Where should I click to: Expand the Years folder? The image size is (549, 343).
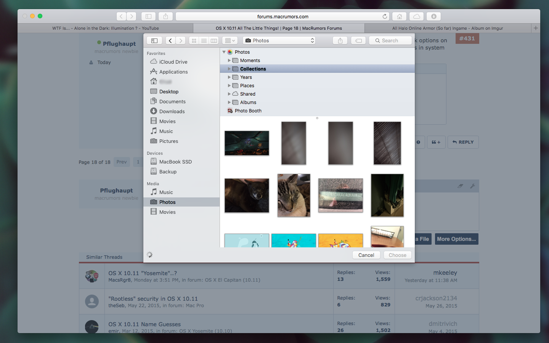coord(229,77)
